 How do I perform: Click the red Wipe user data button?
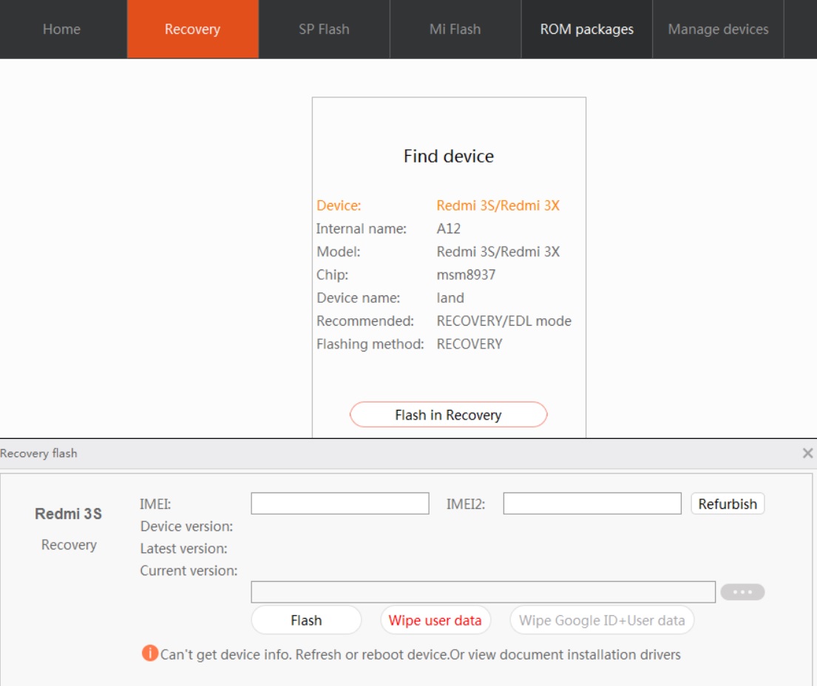(435, 620)
